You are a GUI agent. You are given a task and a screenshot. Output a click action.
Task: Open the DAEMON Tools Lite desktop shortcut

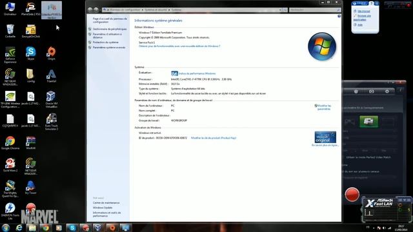click(x=10, y=211)
